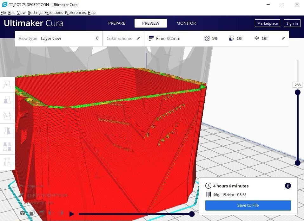Viewport: 304px width, 221px height.
Task: Open Per Model Settings tool
Action: (7, 147)
